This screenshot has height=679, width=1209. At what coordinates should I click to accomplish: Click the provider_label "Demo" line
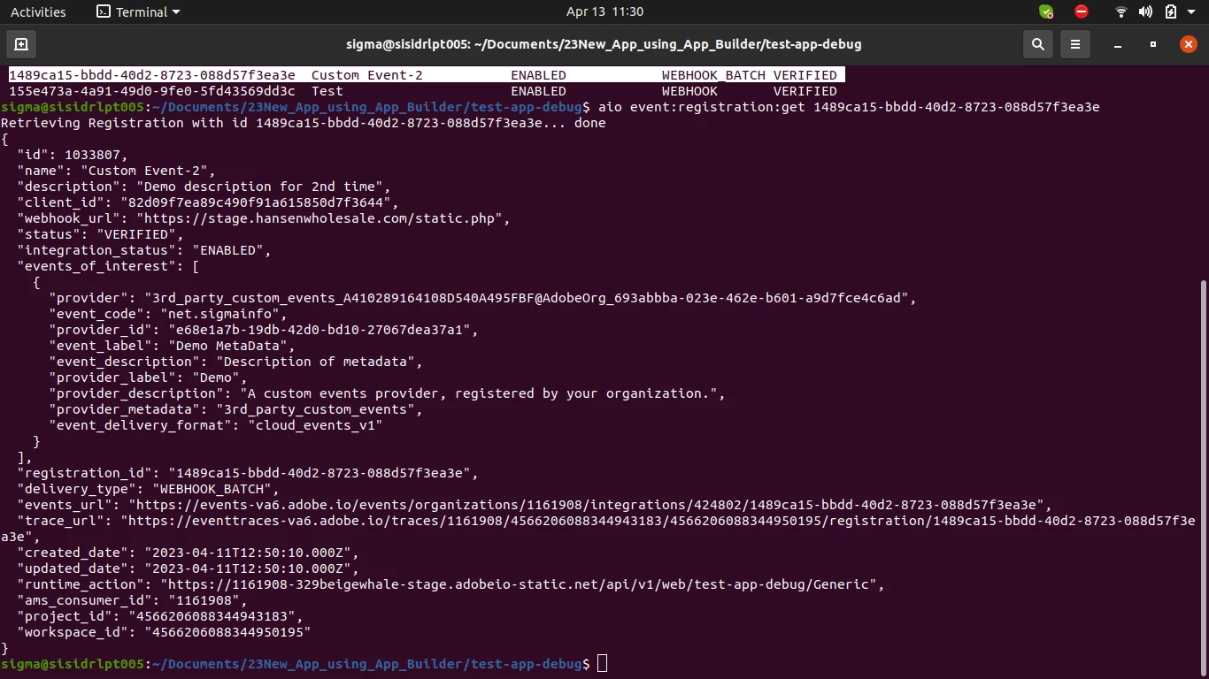click(x=148, y=378)
